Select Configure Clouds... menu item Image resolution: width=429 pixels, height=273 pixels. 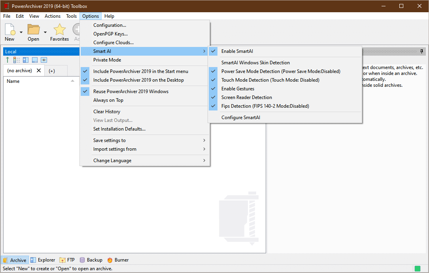coord(144,43)
